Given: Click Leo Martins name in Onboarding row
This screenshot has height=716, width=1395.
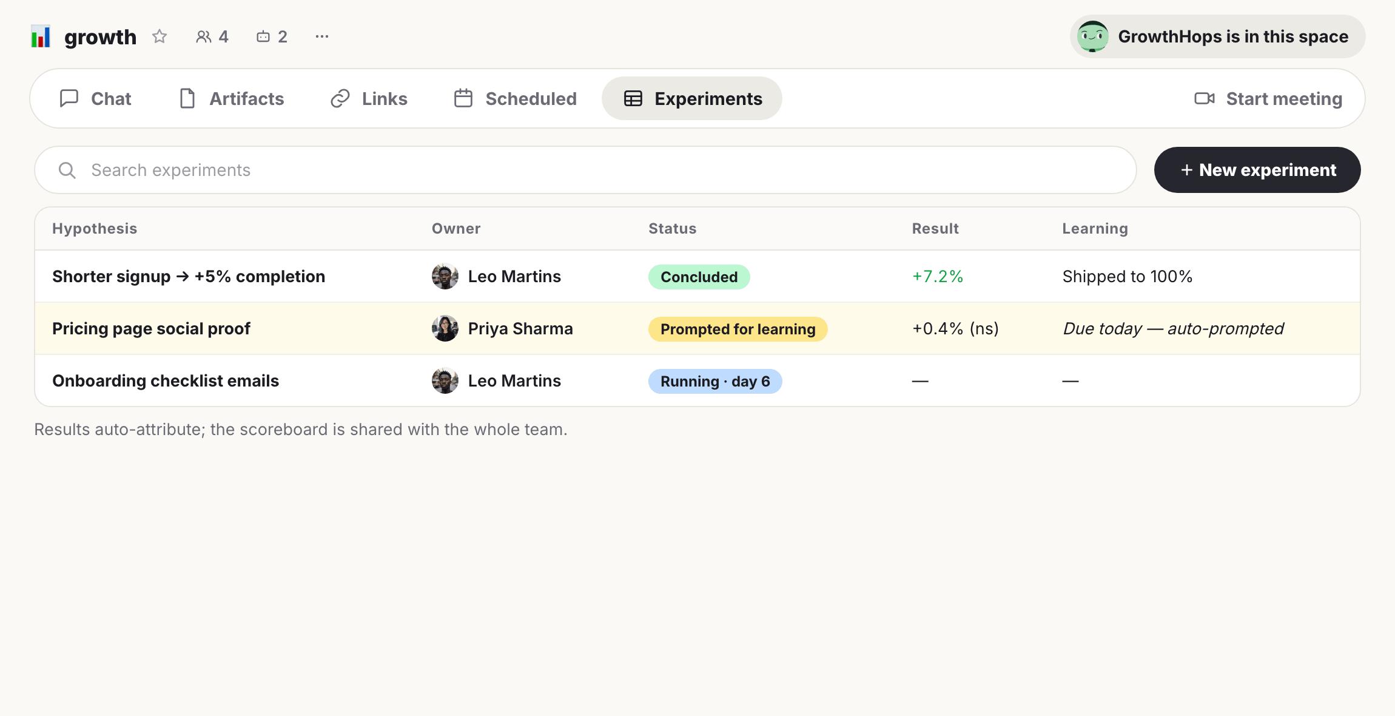Looking at the screenshot, I should (514, 381).
